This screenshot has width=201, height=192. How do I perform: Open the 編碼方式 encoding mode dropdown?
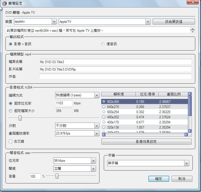coord(97,95)
